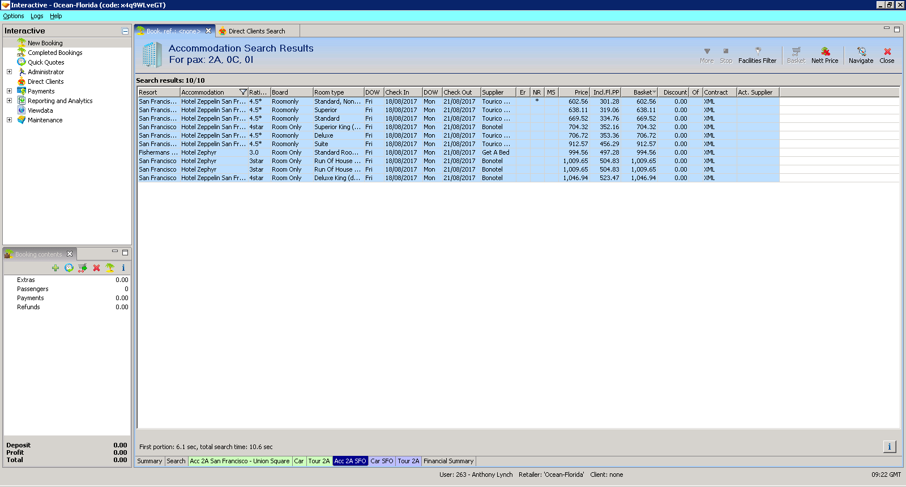Open the Help menu

(55, 16)
